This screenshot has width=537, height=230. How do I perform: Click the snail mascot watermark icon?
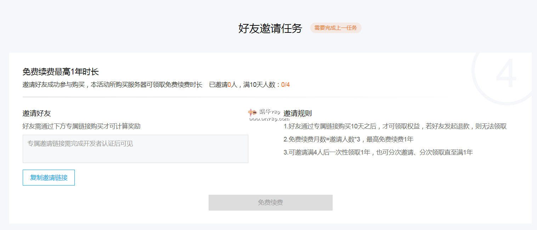click(252, 113)
